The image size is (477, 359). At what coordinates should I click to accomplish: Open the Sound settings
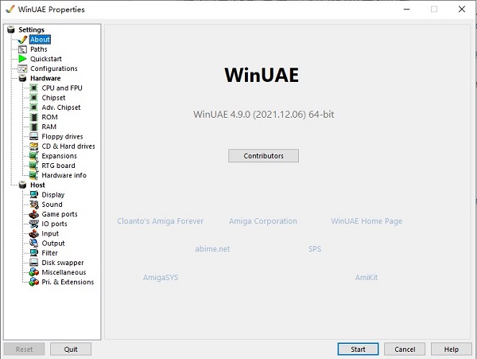(52, 205)
